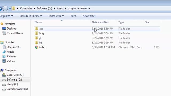171x96 pixels.
Task: Select the Desktop favorite label
Action: pyautogui.click(x=12, y=29)
